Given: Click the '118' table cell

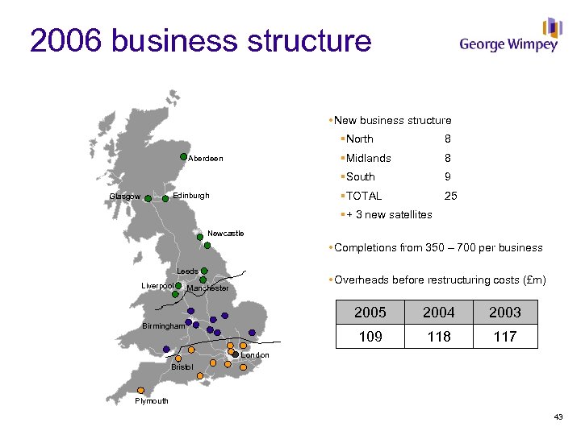Looking at the screenshot, I should (x=439, y=336).
